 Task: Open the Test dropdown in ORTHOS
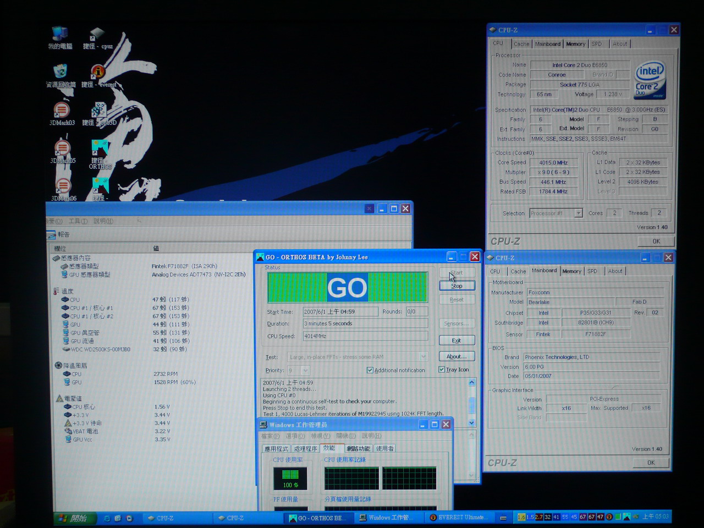(423, 357)
